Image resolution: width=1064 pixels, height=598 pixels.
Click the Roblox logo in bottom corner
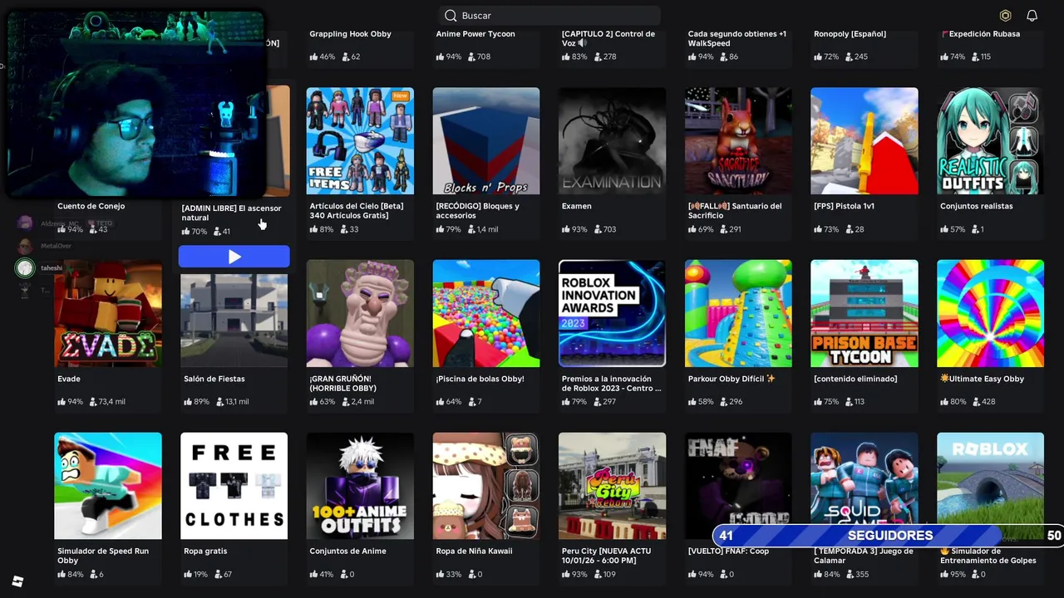tap(17, 581)
